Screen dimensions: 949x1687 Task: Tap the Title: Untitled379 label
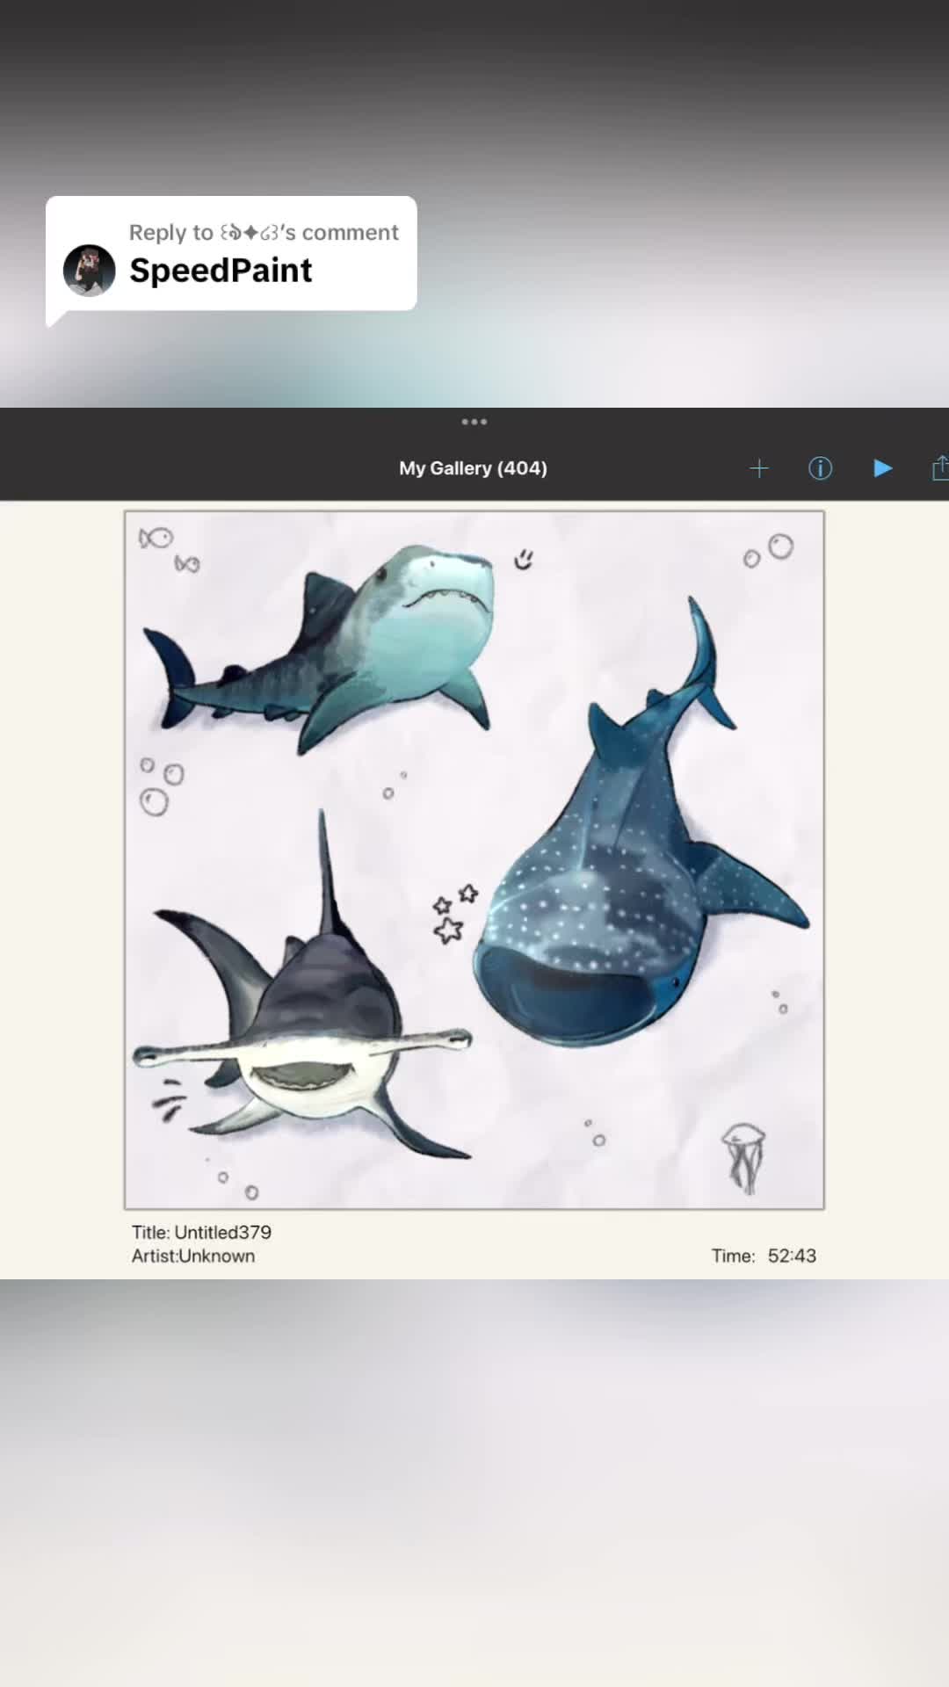tap(202, 1232)
